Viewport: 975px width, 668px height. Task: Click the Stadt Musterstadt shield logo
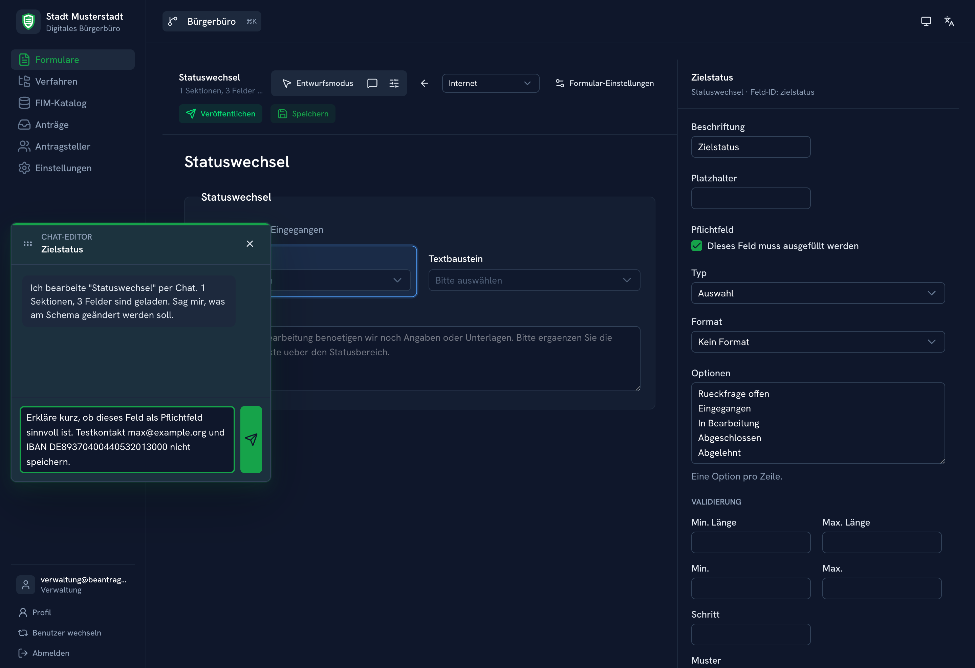[28, 21]
